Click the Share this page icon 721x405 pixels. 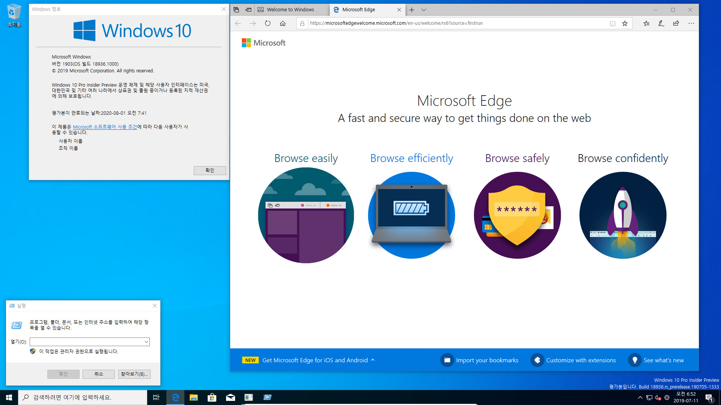(x=676, y=23)
